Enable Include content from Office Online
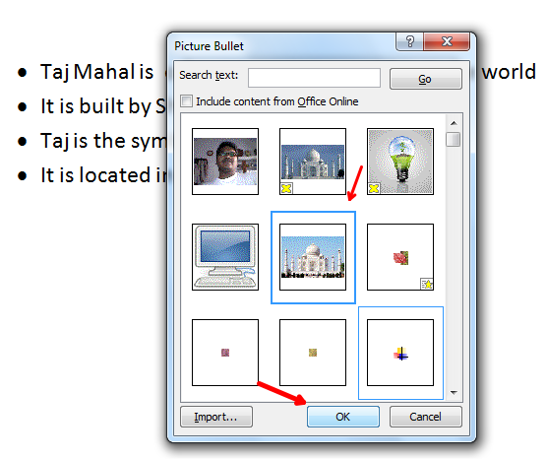 tap(186, 101)
